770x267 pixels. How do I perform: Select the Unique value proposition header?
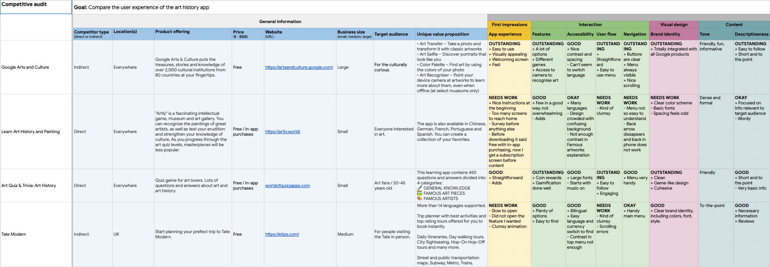click(x=451, y=34)
